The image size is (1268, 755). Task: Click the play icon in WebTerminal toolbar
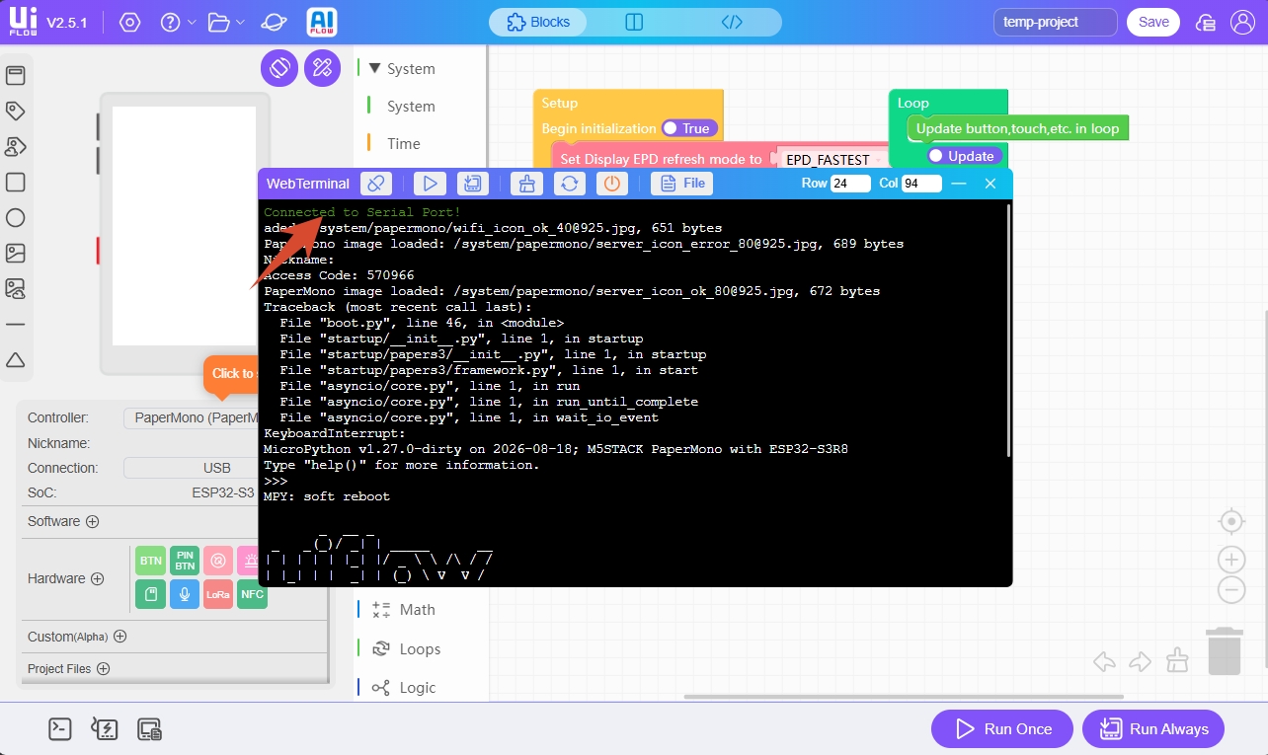click(x=430, y=184)
